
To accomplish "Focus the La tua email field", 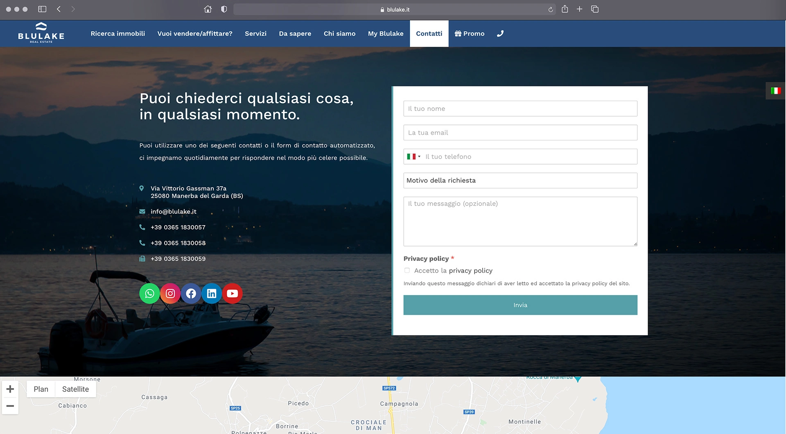I will pos(520,133).
